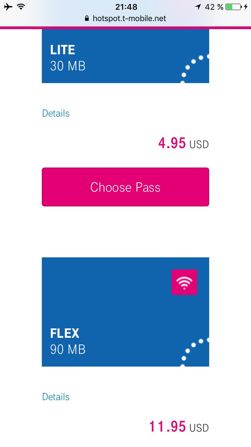Screen dimensions: 251x447
Task: Click the 11.95 USD price
Action: click(x=179, y=427)
